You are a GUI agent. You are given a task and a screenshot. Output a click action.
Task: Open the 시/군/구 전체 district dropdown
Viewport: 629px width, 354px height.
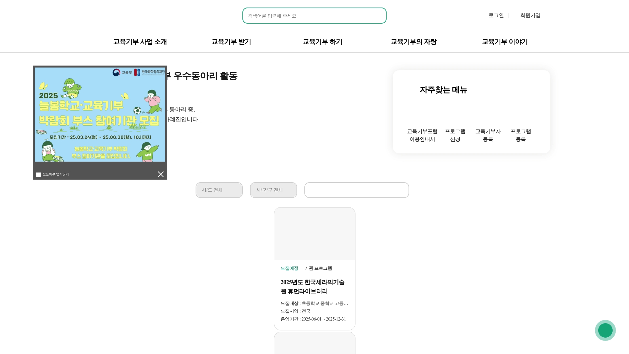[x=274, y=190]
